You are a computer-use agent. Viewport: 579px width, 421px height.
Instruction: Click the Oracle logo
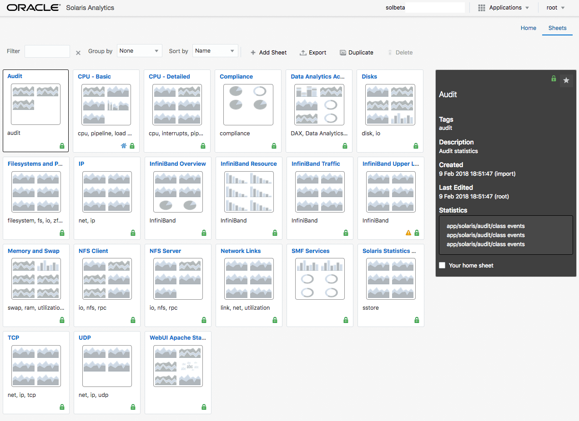pos(33,8)
